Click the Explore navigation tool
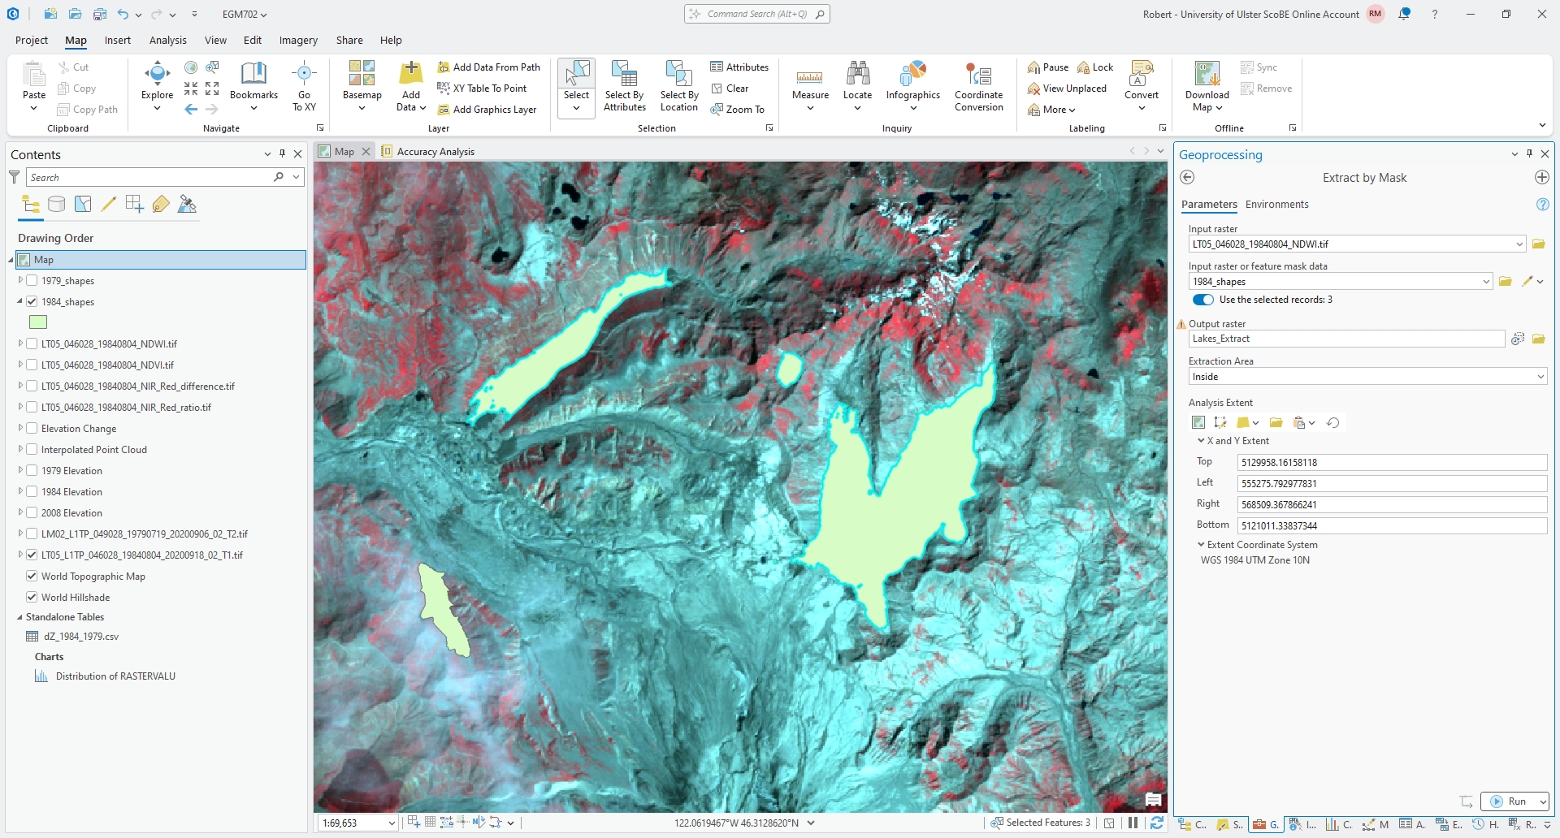 coord(157,77)
